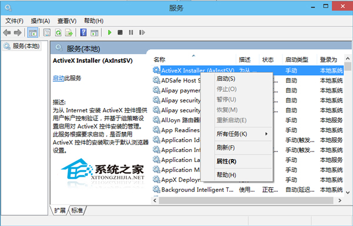353x226 pixels.
Task: Toggle the show/hide action pane icon
Action: pyautogui.click(x=94, y=33)
